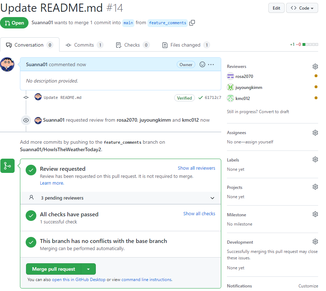Click the kmc012 reviewer avatar
326x291 pixels.
[231, 99]
